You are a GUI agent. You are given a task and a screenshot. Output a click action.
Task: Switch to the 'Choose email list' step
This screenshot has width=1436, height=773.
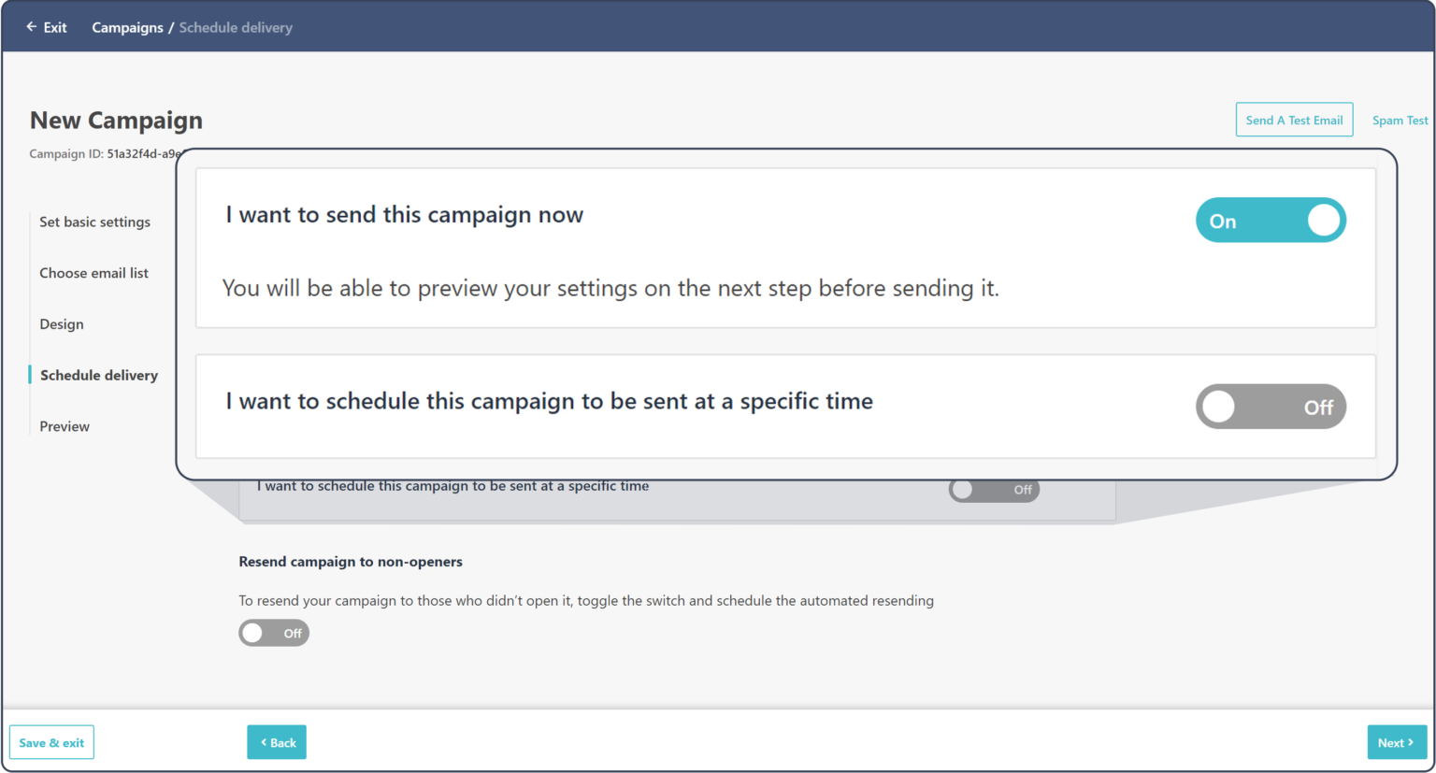[93, 272]
